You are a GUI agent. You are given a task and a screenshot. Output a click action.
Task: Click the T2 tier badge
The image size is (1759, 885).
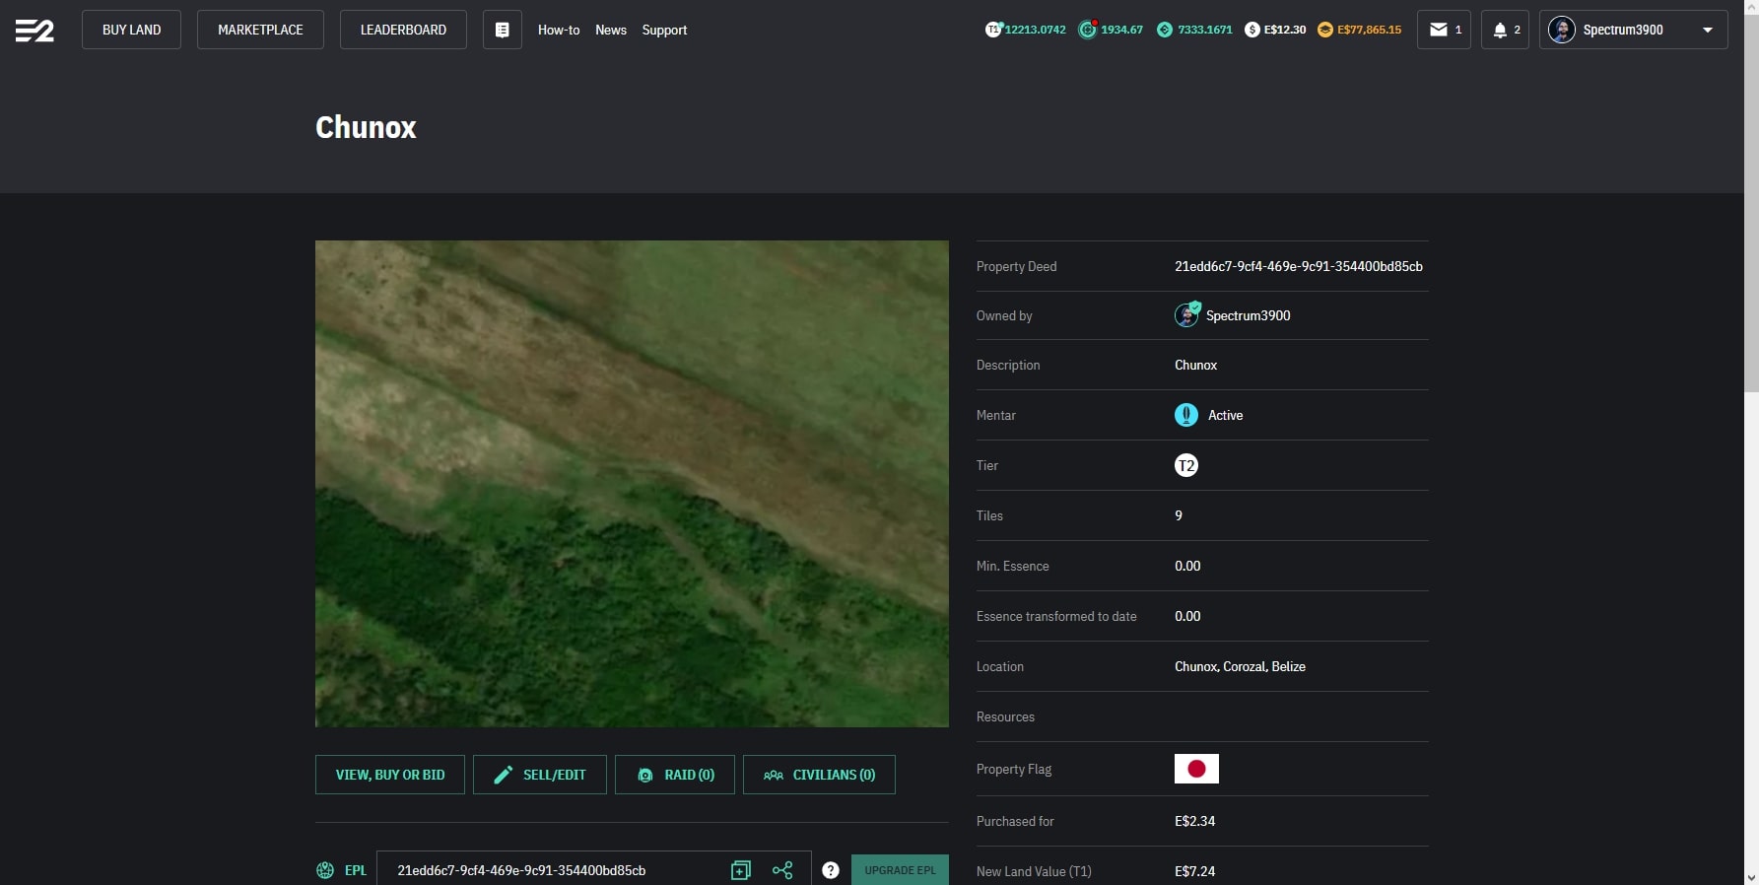pyautogui.click(x=1186, y=465)
